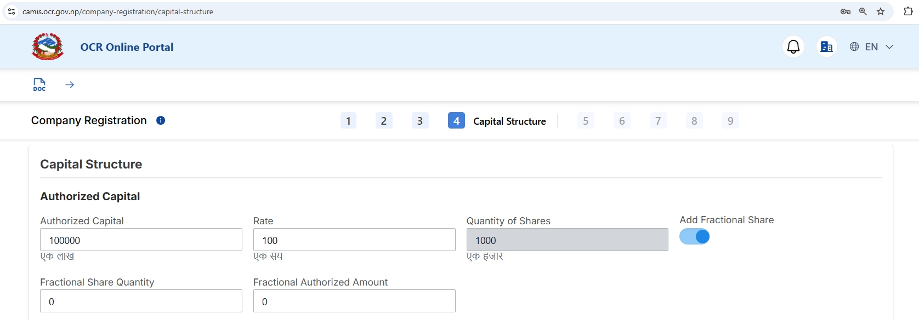Click the Capital Structure step label
The height and width of the screenshot is (320, 919).
click(509, 121)
